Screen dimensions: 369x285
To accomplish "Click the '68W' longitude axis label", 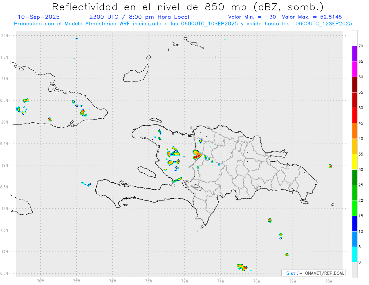I will click(x=329, y=281).
